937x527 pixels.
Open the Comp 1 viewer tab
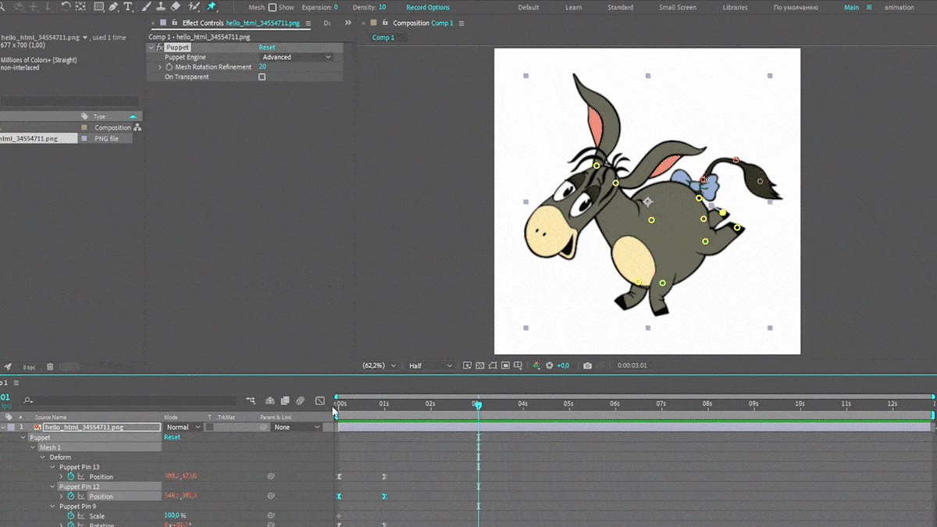coord(383,37)
